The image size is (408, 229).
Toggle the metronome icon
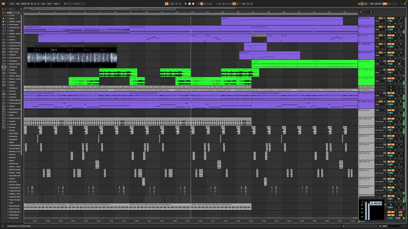[x=49, y=3]
